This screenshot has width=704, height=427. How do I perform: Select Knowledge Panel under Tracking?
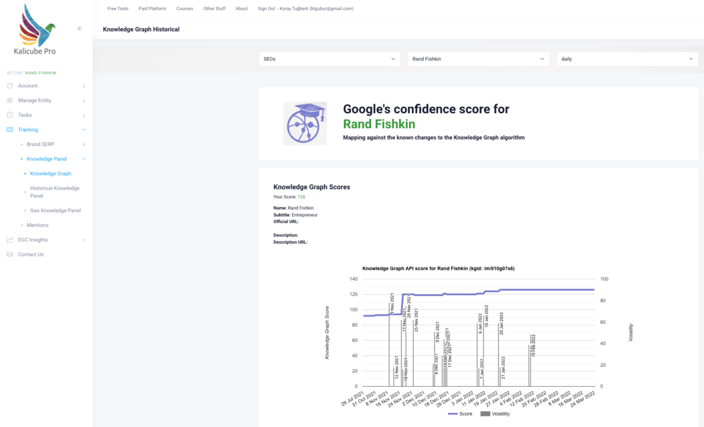click(x=46, y=159)
